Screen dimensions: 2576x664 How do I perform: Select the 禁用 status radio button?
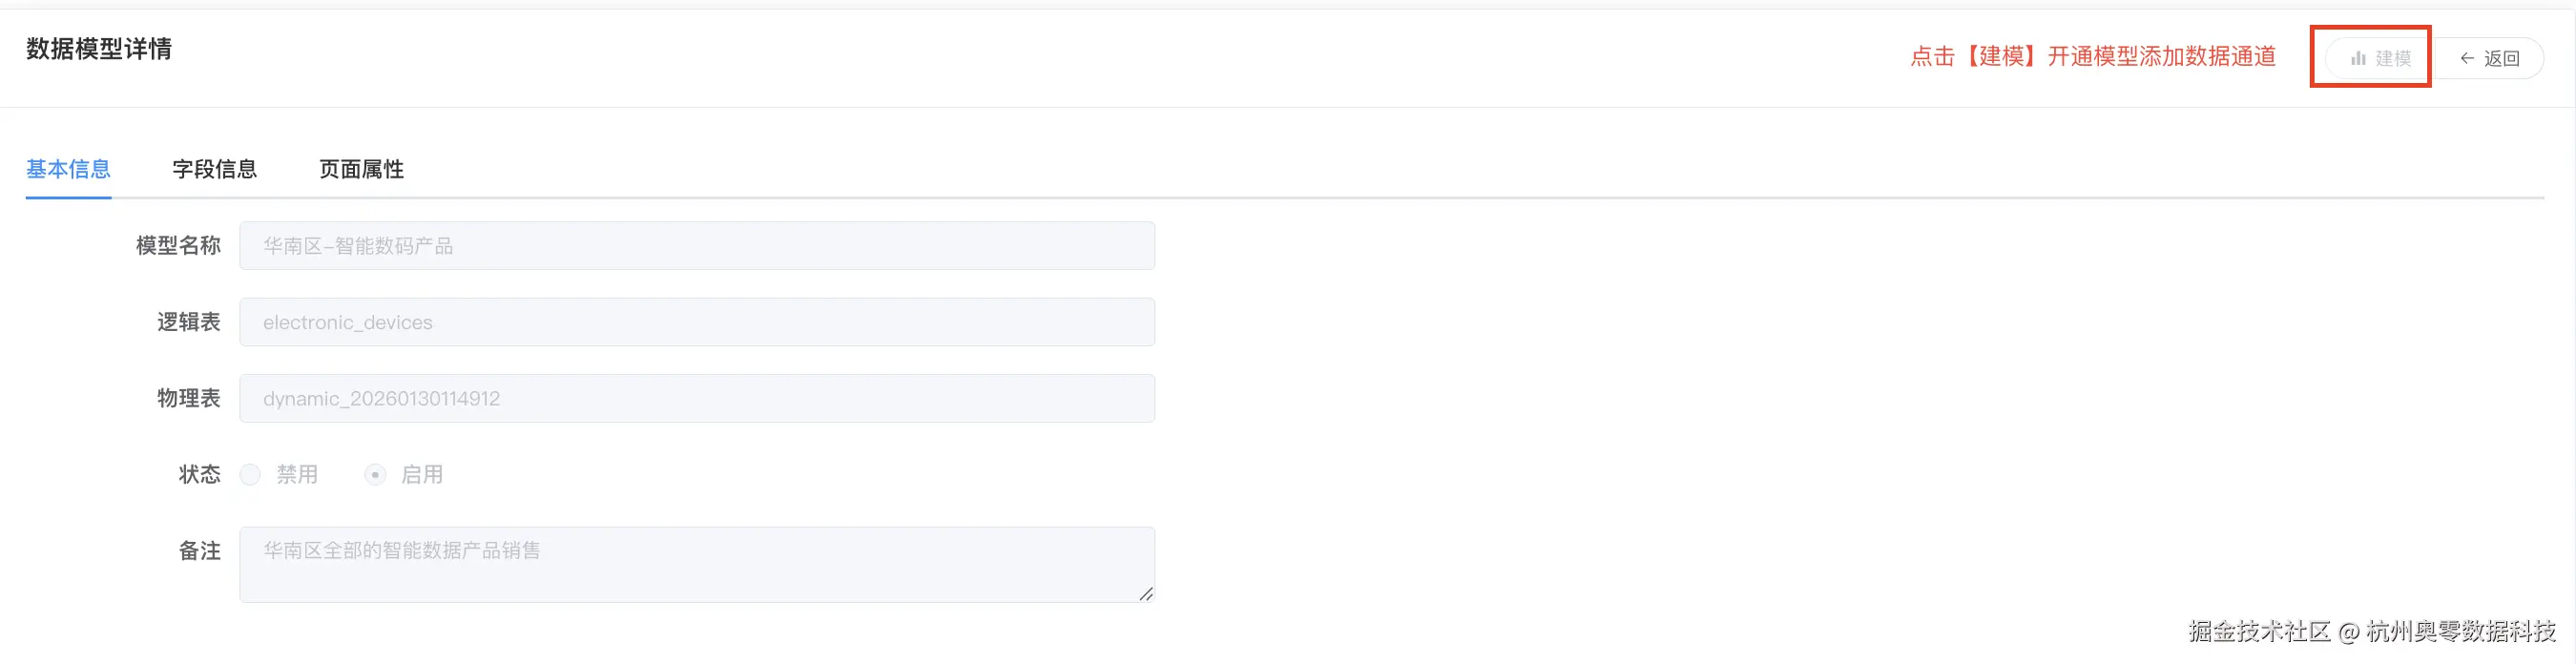[x=249, y=474]
